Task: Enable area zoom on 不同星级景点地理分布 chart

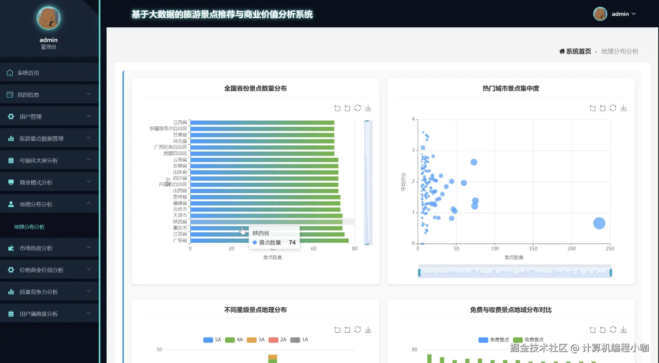Action: click(x=337, y=329)
